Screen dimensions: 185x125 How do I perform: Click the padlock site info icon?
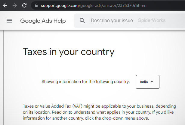(36, 5)
